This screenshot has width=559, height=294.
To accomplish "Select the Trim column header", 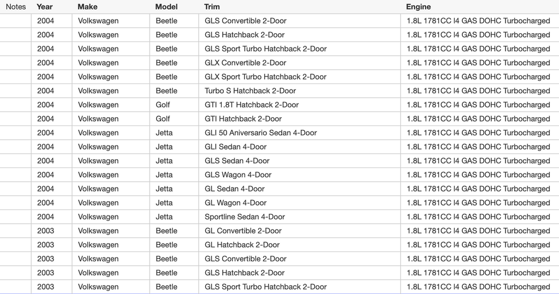I will (212, 7).
